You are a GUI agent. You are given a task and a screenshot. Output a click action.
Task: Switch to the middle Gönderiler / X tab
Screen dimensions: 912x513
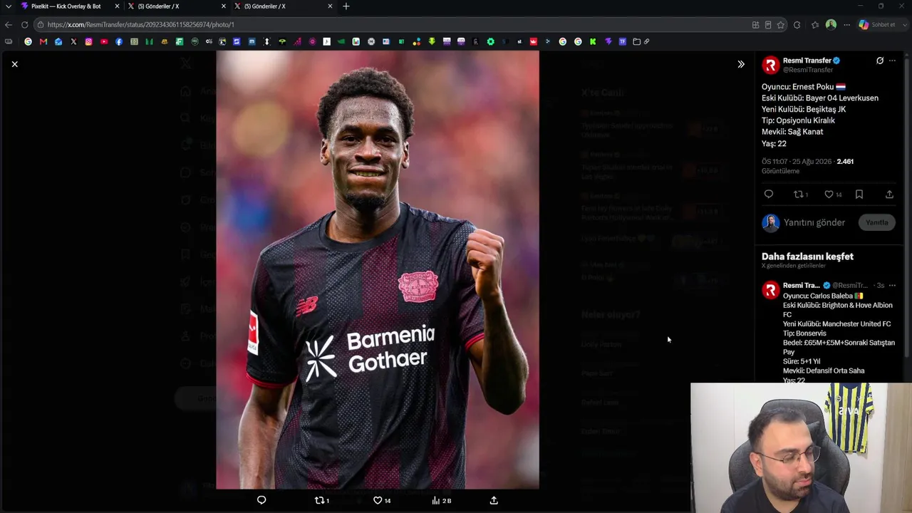pos(177,6)
